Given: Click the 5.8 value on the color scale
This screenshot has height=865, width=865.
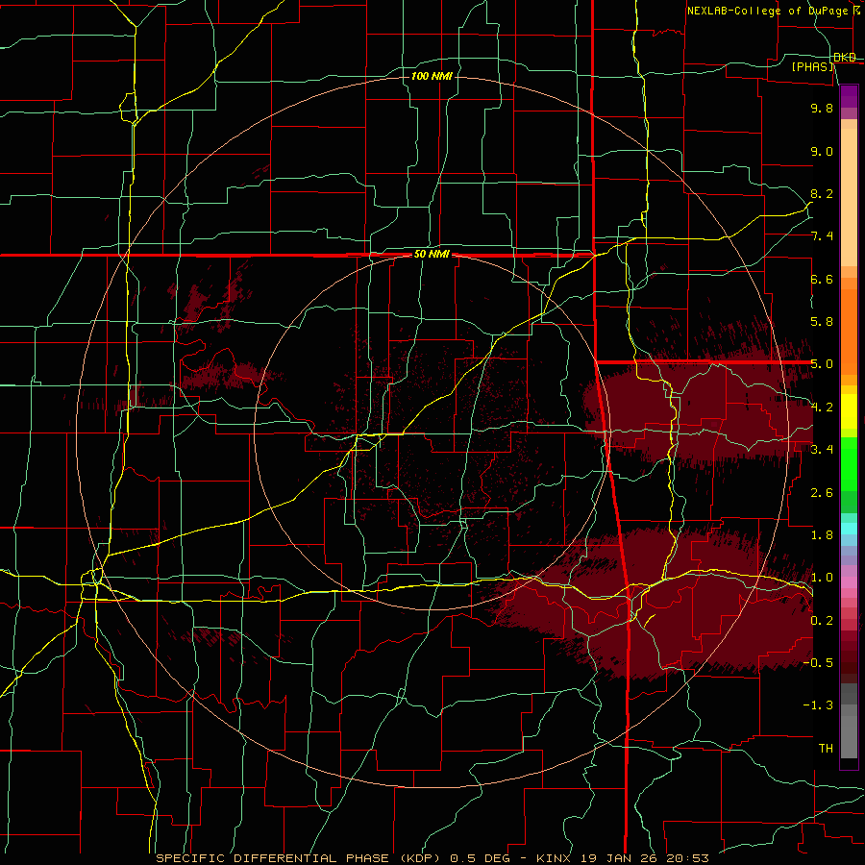Looking at the screenshot, I should 822,322.
